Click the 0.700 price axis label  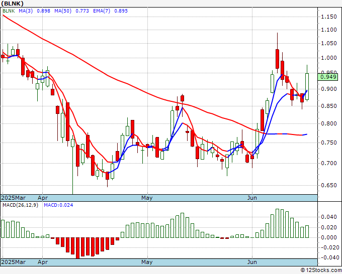pyautogui.click(x=329, y=163)
